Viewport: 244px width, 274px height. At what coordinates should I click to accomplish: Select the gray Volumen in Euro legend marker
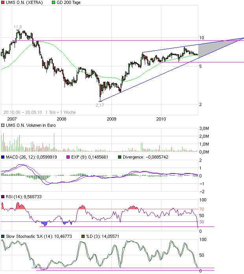tap(3, 126)
